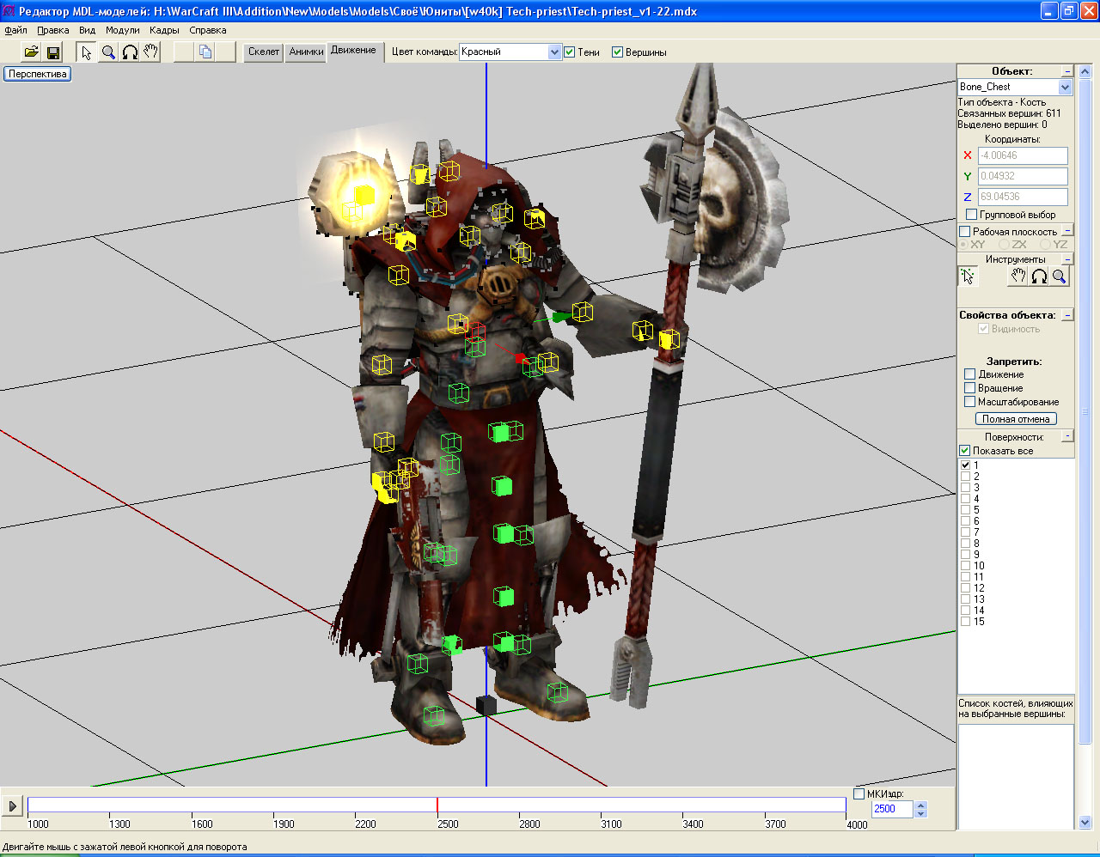
Task: Select the arrow pointer tool in toolbar
Action: (86, 52)
